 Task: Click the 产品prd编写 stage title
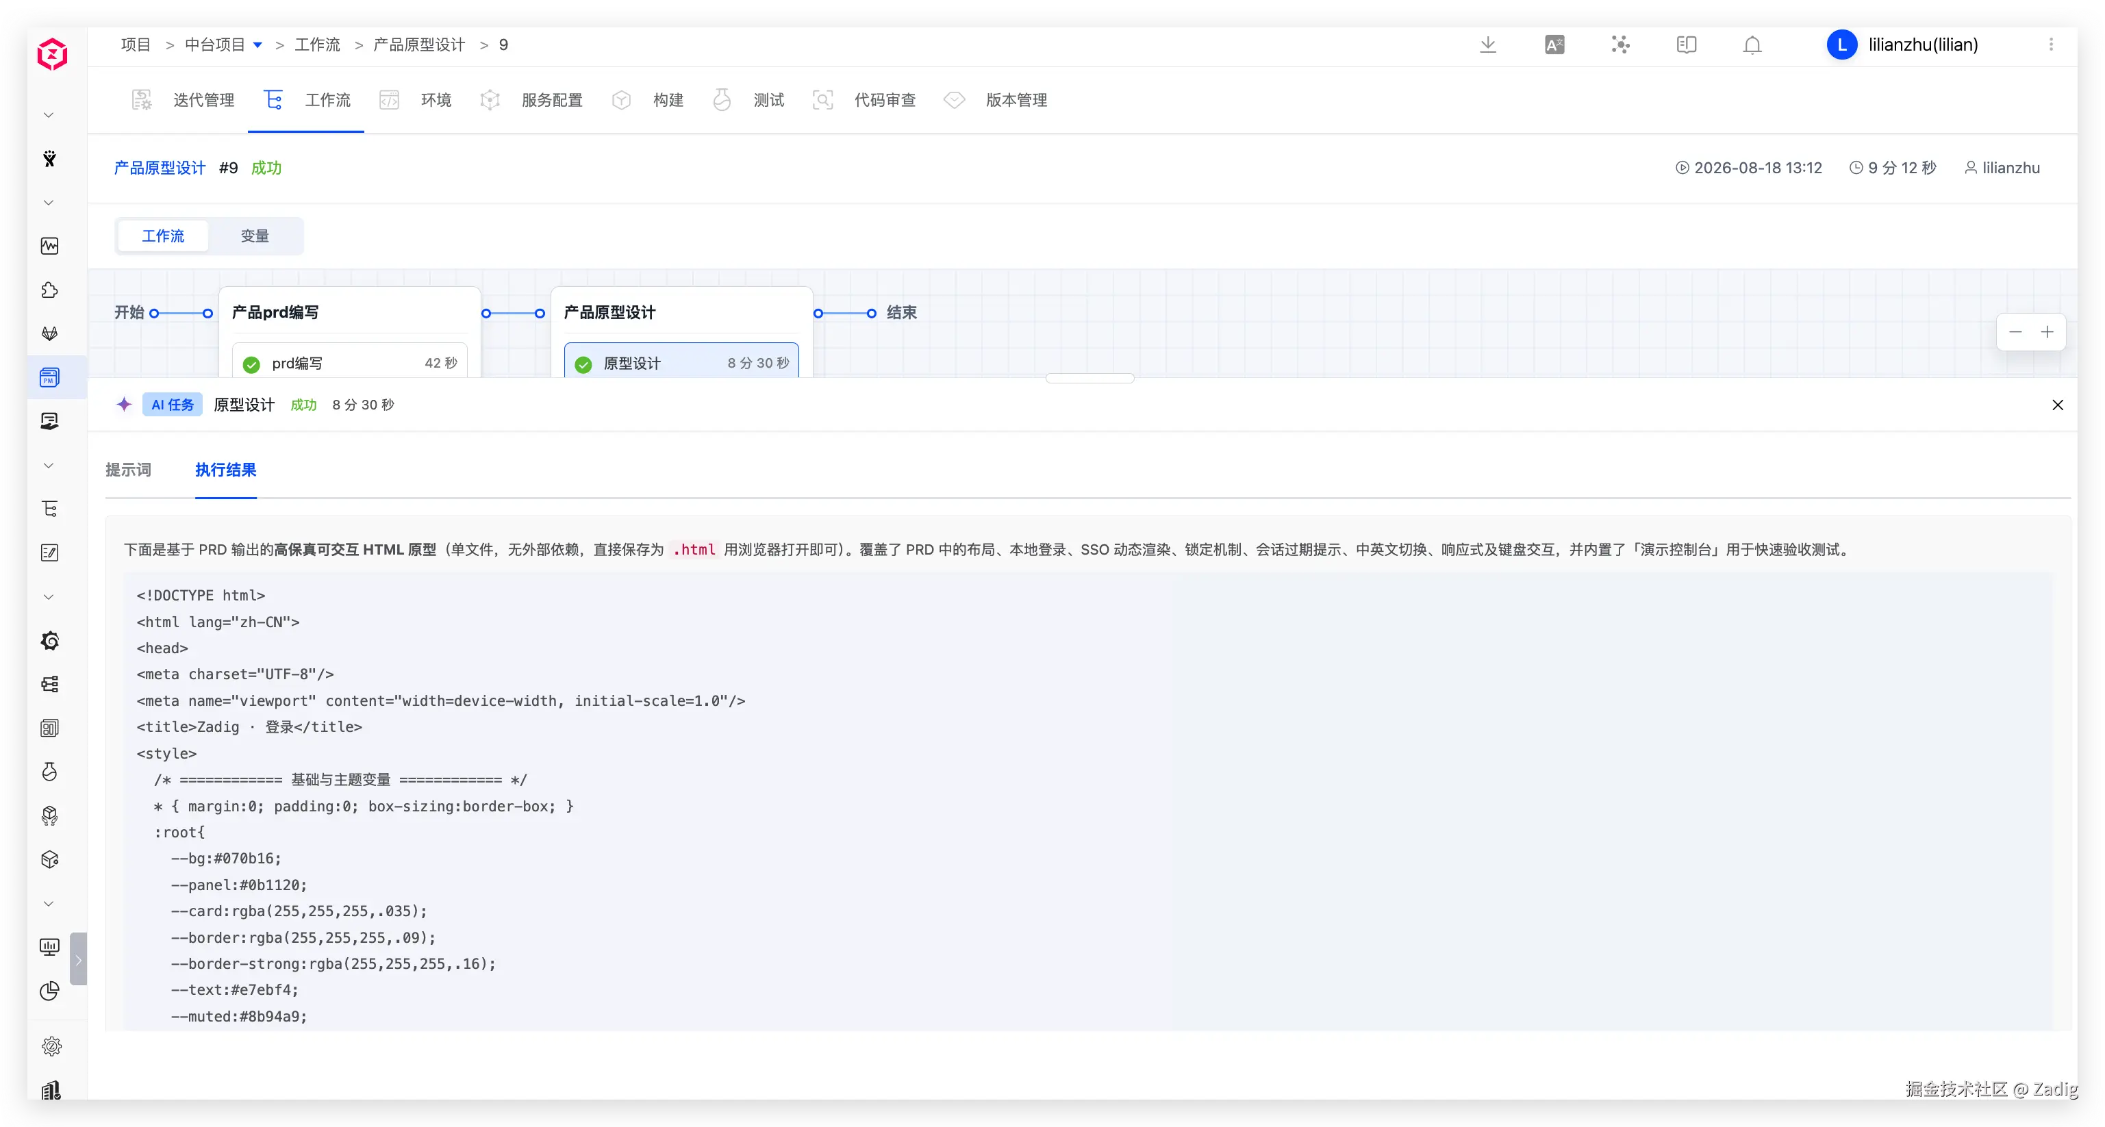click(275, 313)
